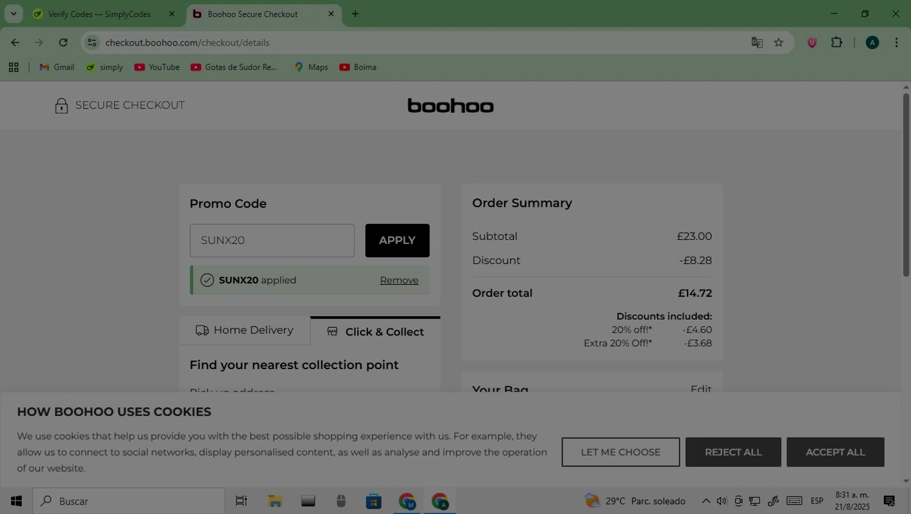
Task: Open File Explorer from the taskbar
Action: [x=275, y=501]
